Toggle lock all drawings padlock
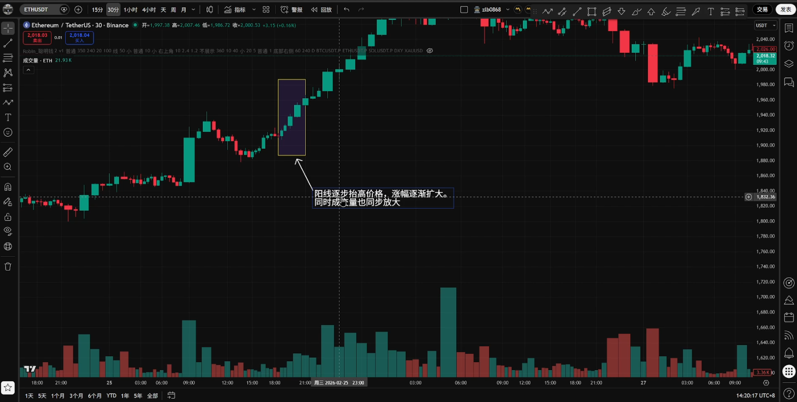 point(8,217)
